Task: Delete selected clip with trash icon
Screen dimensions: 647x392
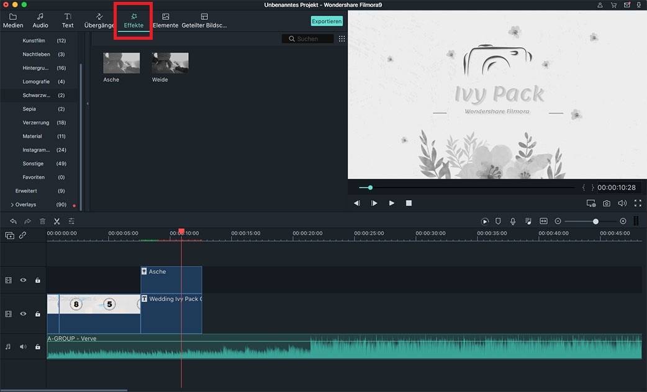Action: (42, 221)
